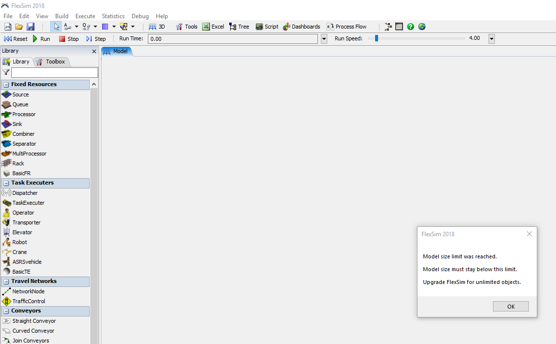Open the green help icon
The height and width of the screenshot is (344, 556).
(x=411, y=27)
